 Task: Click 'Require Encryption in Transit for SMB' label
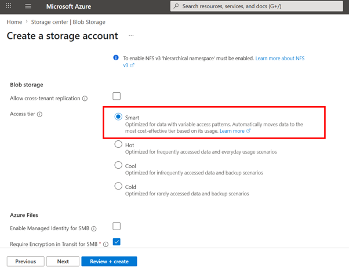pos(54,244)
